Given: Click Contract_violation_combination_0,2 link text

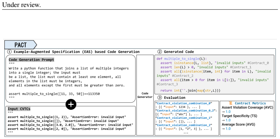Looking at the screenshot, I should (x=186, y=110).
